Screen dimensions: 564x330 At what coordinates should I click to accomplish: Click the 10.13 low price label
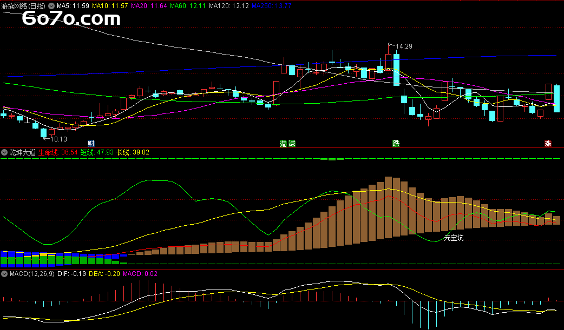tap(58, 139)
